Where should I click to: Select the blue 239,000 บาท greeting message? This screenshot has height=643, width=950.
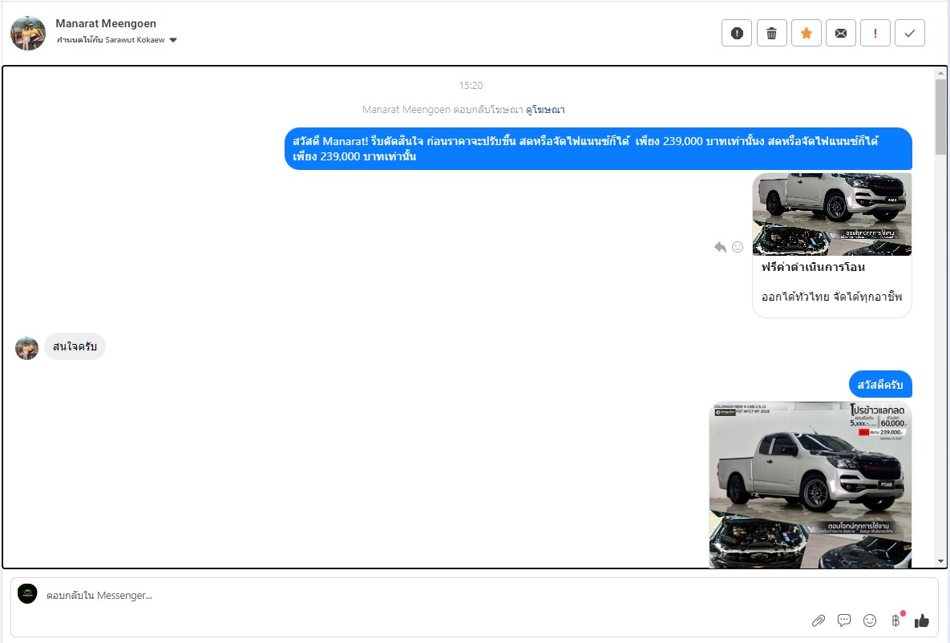click(x=599, y=148)
